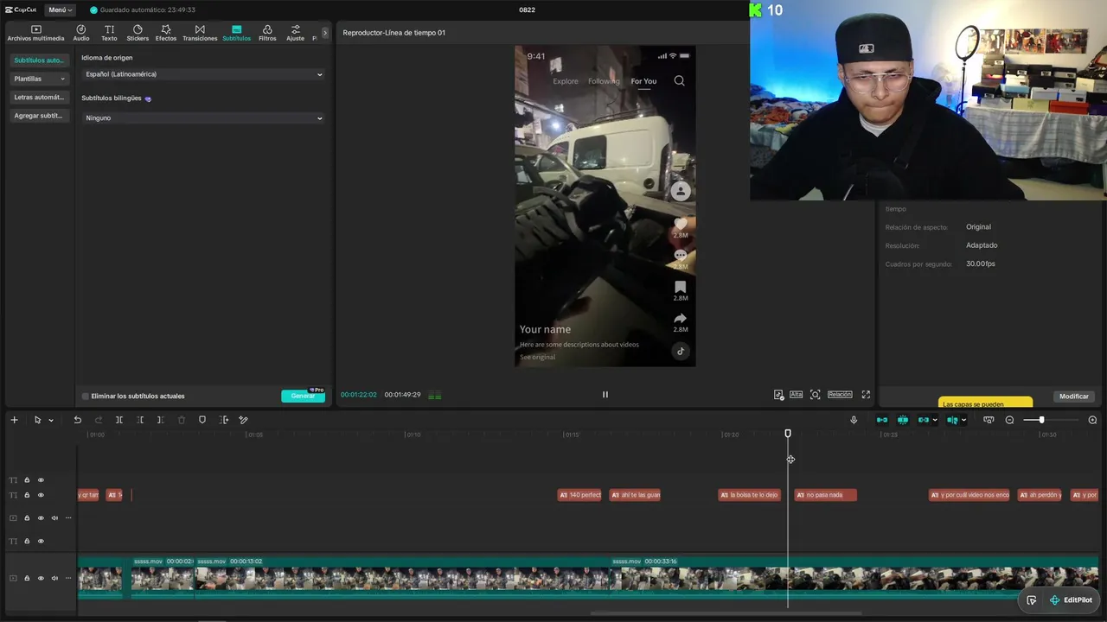Click the preview zoom-to-fit icon

(815, 395)
